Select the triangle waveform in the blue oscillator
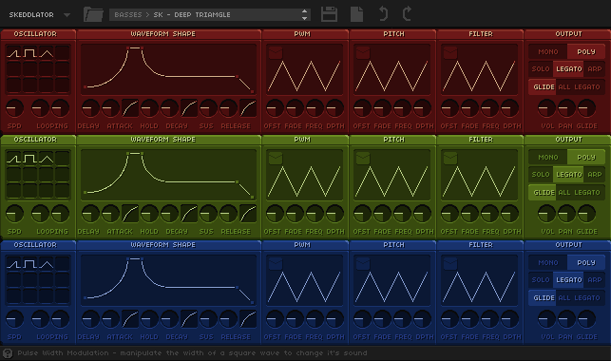Viewport: 611px width, 361px height. click(46, 264)
